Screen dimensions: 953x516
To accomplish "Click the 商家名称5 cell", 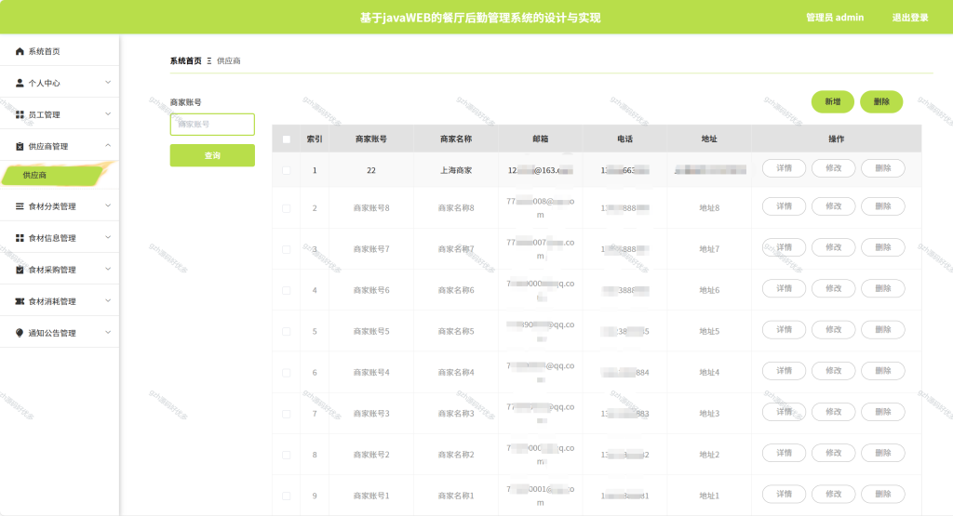I will point(456,332).
